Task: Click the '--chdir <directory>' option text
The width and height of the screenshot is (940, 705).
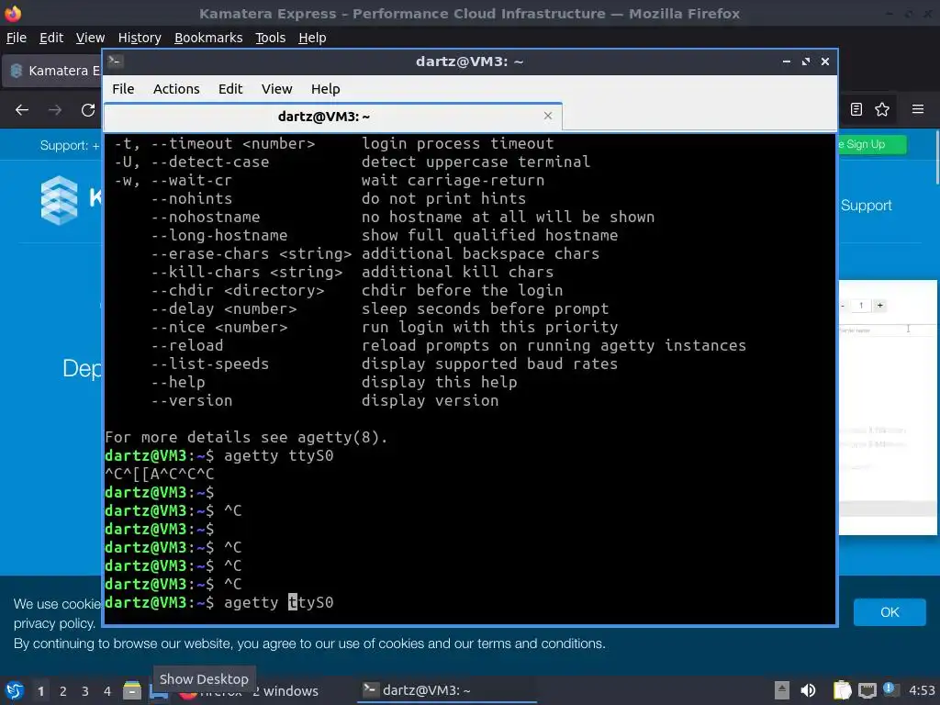Action: click(x=238, y=291)
